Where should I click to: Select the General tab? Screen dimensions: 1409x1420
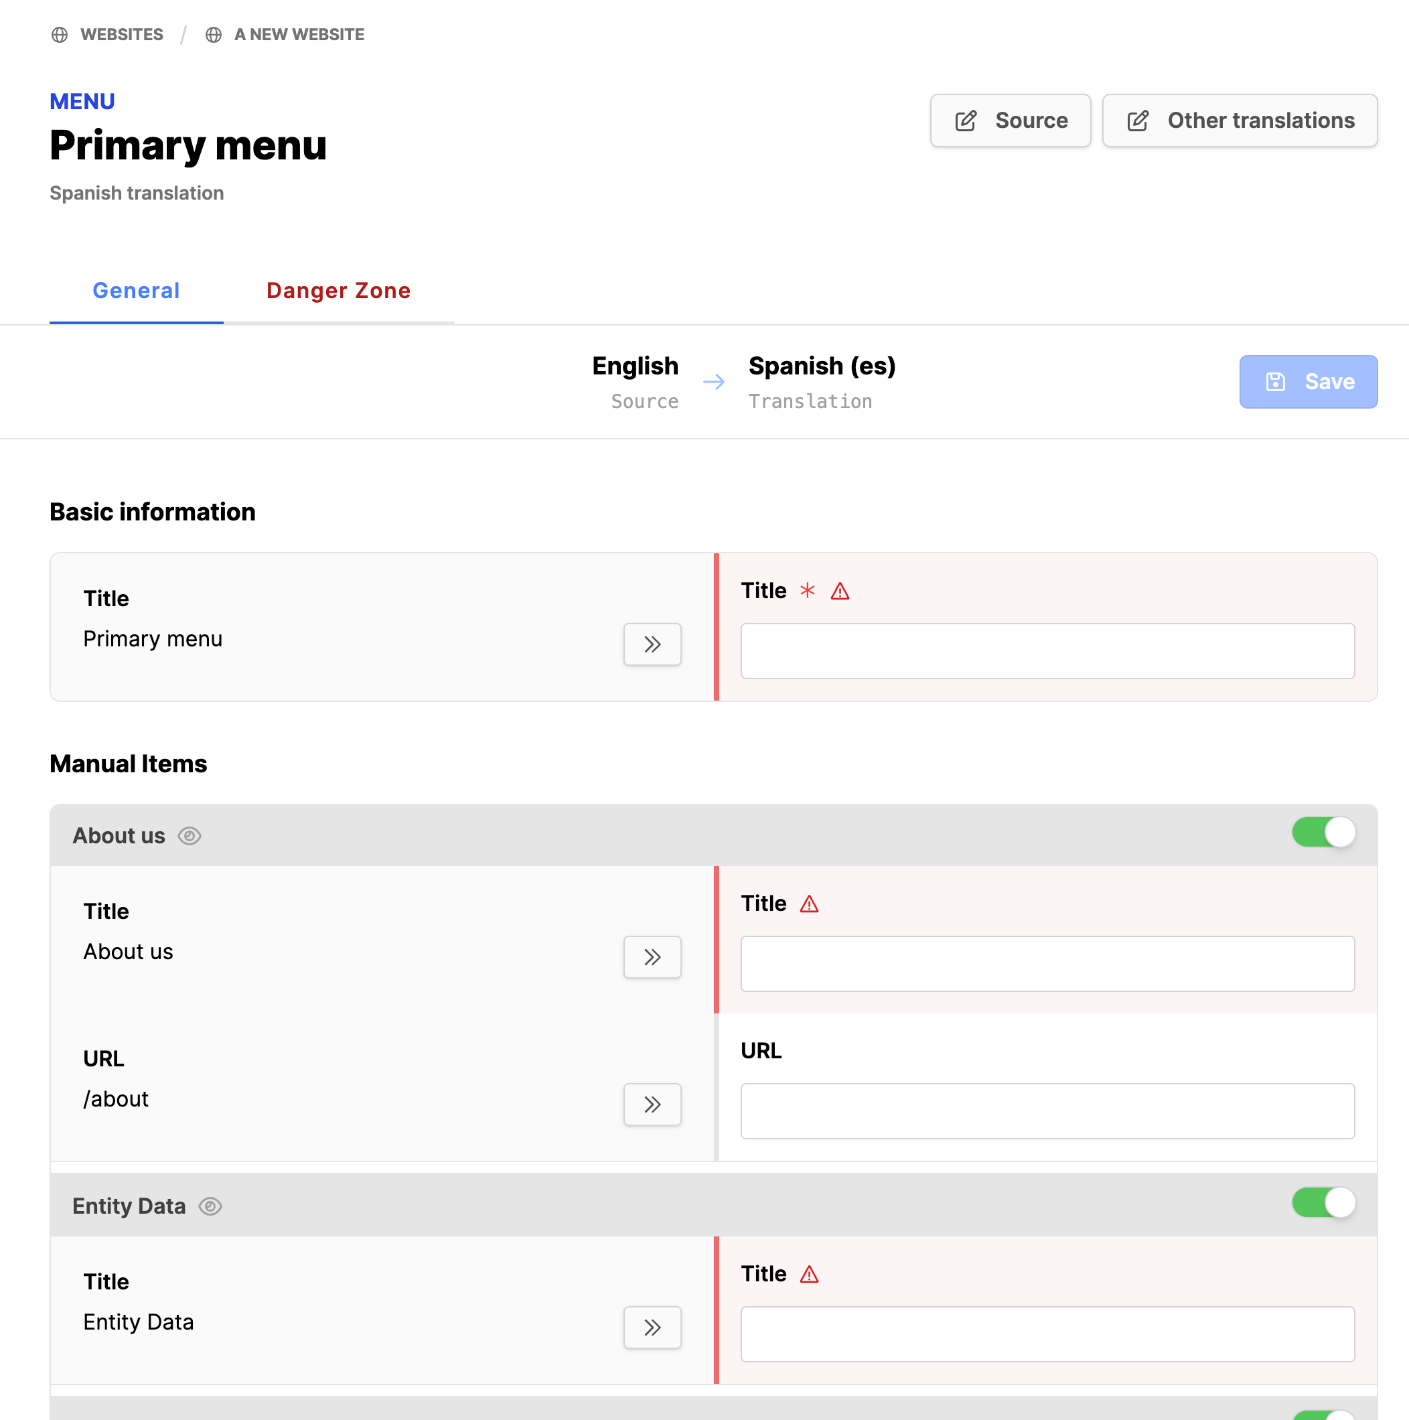click(x=136, y=291)
